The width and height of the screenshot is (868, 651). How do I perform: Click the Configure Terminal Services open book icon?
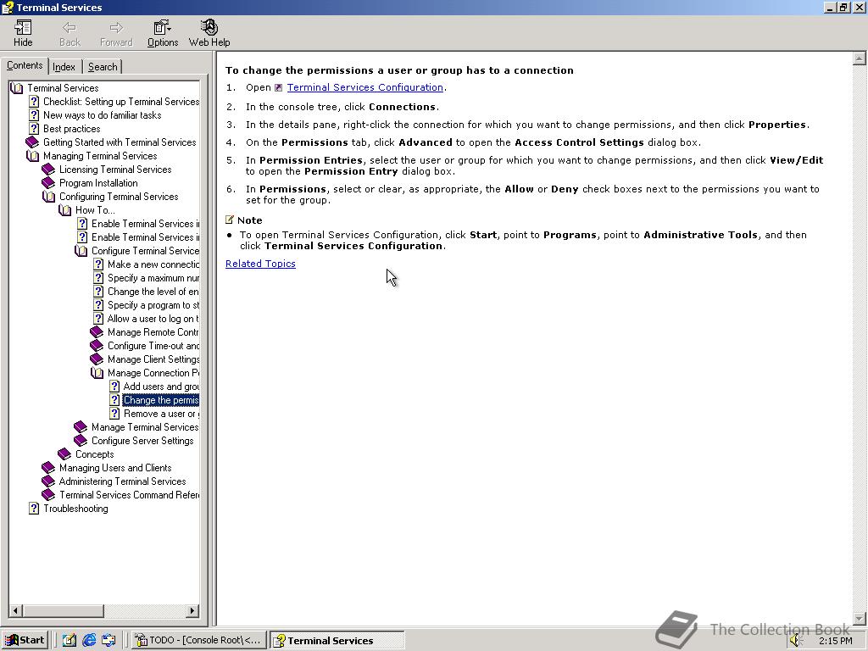tap(81, 251)
